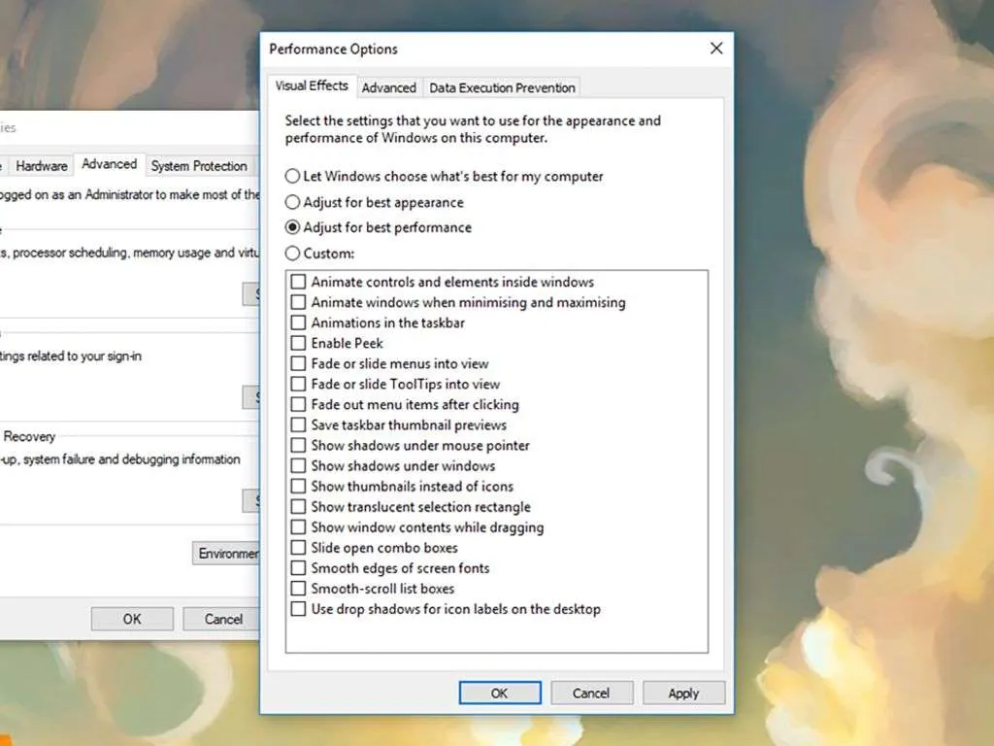Viewport: 994px width, 746px height.
Task: Enable Peek checkbox
Action: (299, 343)
